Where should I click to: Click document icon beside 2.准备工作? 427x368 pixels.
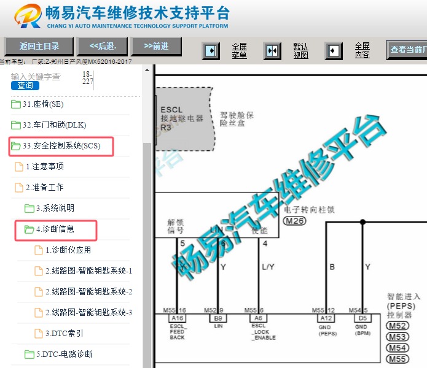[x=19, y=188]
